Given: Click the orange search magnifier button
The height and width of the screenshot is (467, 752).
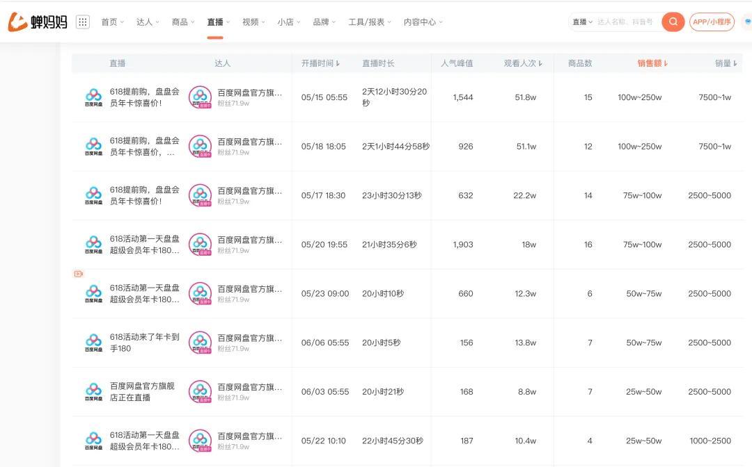Looking at the screenshot, I should (x=673, y=22).
